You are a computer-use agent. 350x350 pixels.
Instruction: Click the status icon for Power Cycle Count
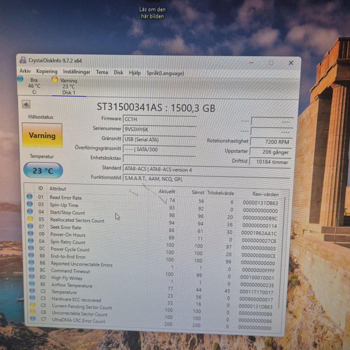(31, 248)
